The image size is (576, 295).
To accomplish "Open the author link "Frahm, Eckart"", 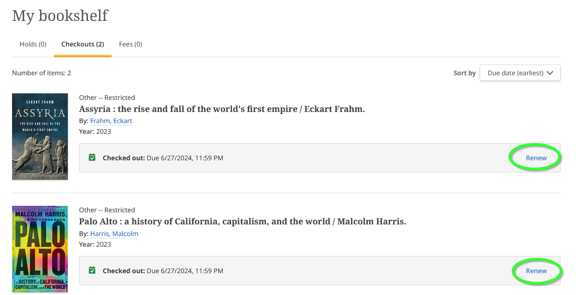I will pyautogui.click(x=111, y=121).
